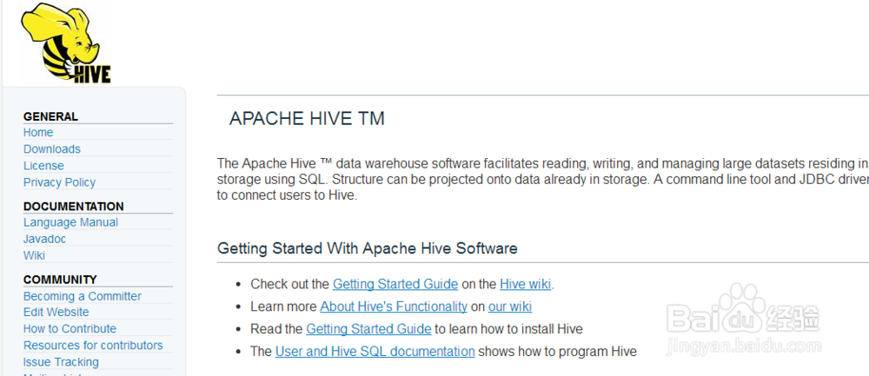Image resolution: width=869 pixels, height=376 pixels.
Task: Go to Issue Tracking page
Action: (x=61, y=361)
